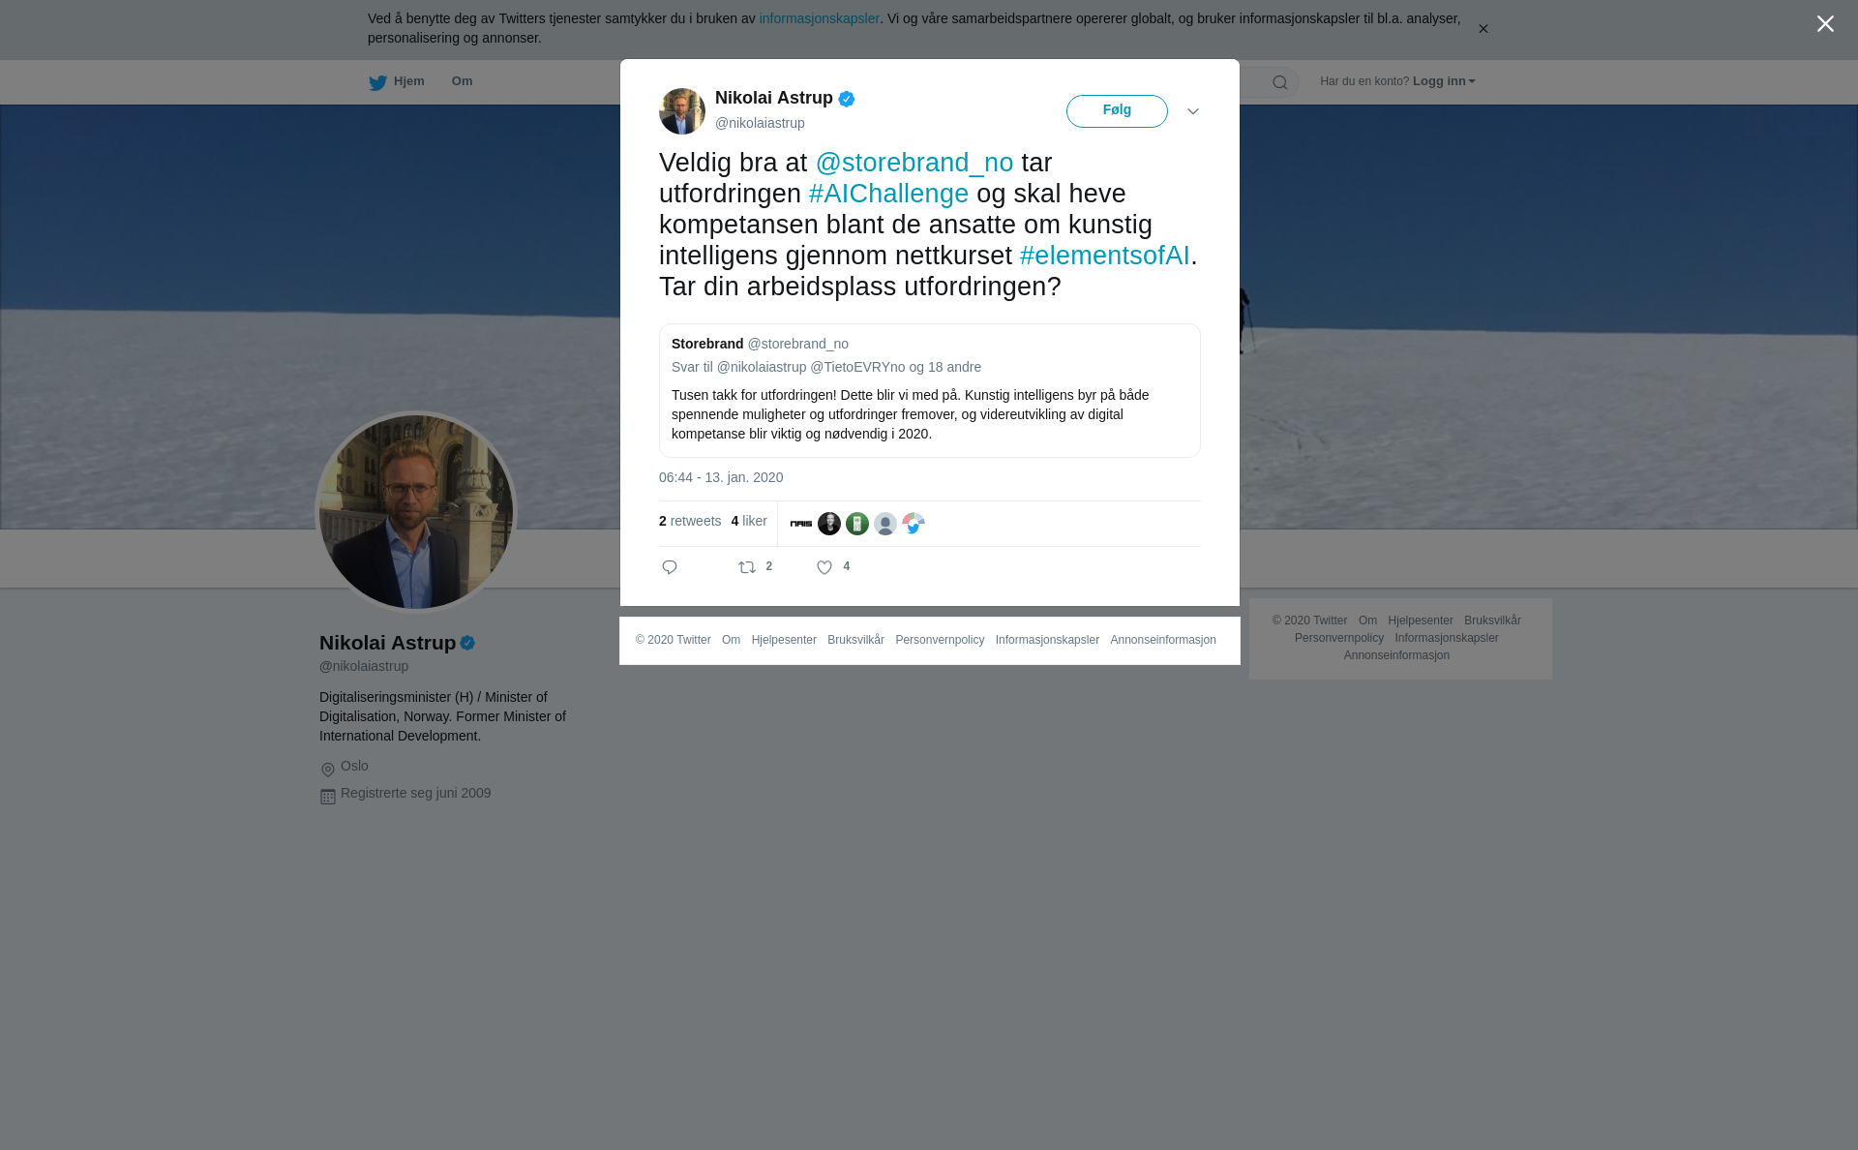
Task: View the 2 retweets list
Action: click(x=690, y=521)
